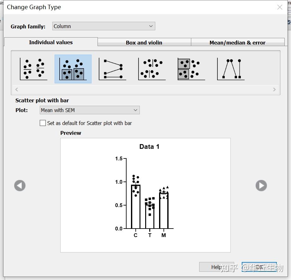291x280 pixels.
Task: Show previous preview with left arrow
Action: (20, 186)
